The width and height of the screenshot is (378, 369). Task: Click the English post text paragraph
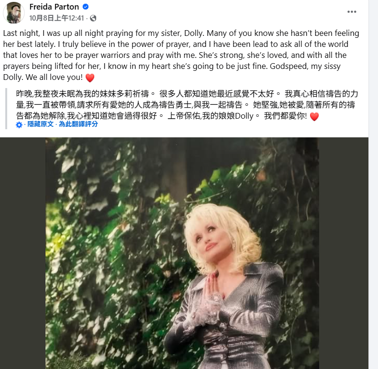[181, 55]
